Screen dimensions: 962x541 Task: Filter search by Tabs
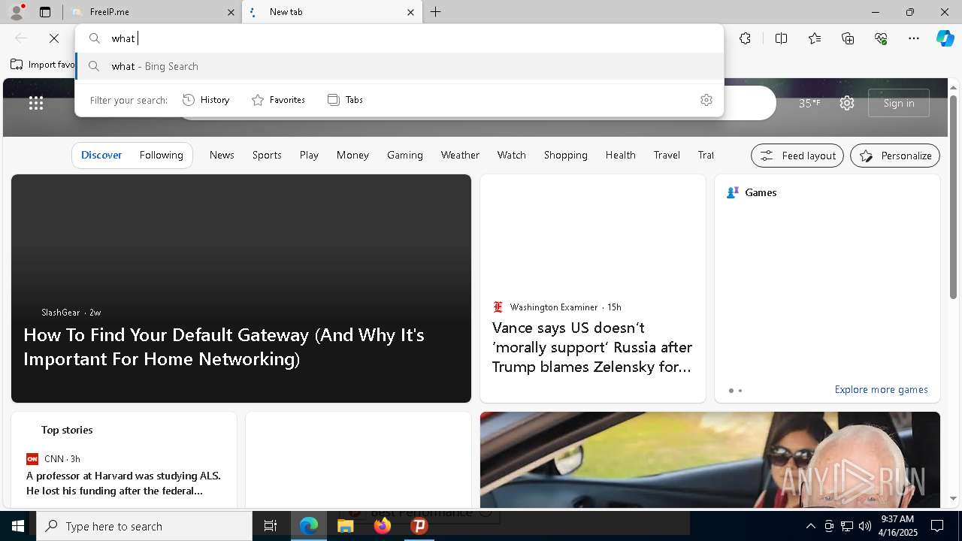point(345,100)
